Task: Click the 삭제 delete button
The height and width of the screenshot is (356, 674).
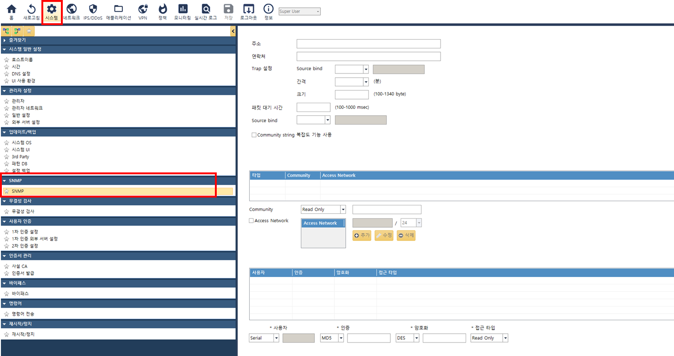Action: coord(406,236)
